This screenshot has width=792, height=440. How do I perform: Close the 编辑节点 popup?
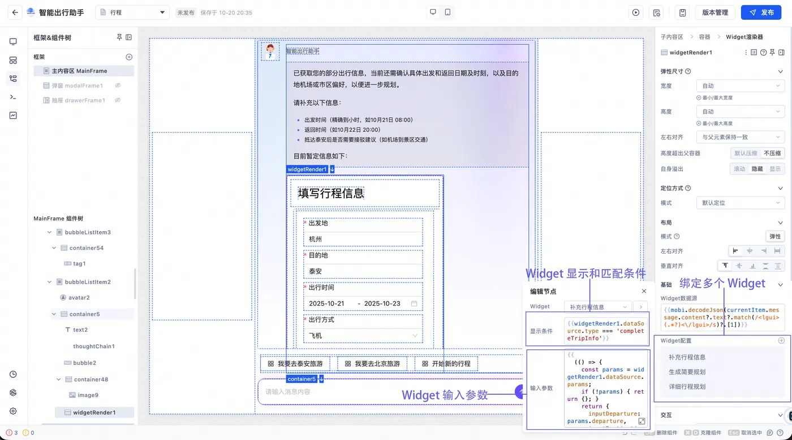(644, 291)
